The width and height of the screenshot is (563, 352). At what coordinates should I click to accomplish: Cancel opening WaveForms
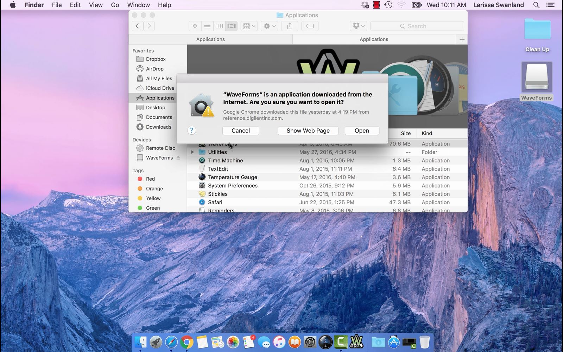[241, 130]
